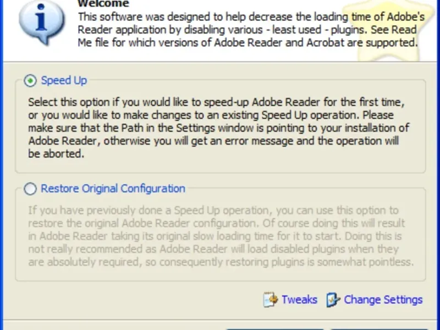Viewport: 440px width, 330px height.
Task: Open the Tweaks link
Action: (x=299, y=300)
